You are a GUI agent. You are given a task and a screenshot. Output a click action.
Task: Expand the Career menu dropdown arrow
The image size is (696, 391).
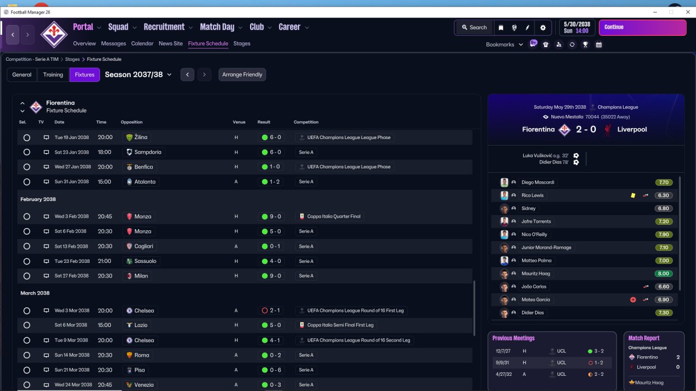click(307, 28)
